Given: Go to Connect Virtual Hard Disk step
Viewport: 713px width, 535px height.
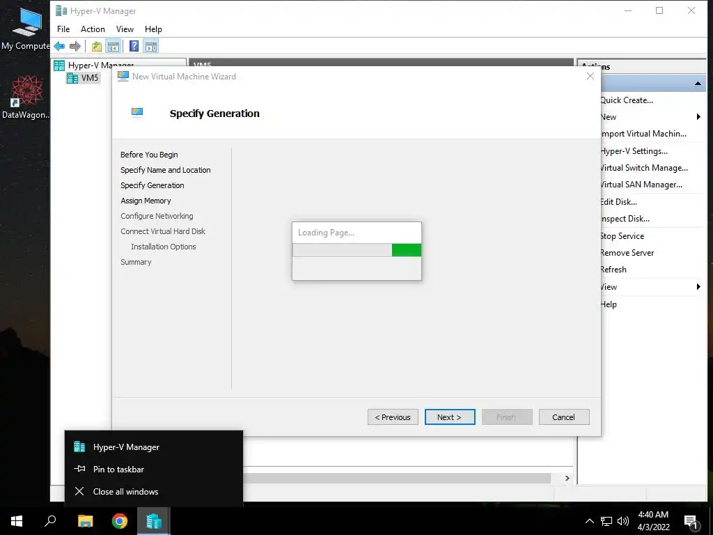Looking at the screenshot, I should 163,231.
